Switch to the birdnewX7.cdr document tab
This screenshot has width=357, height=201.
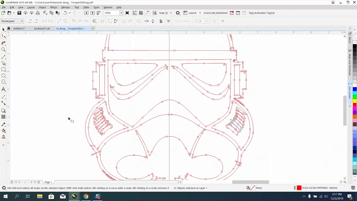point(42,28)
